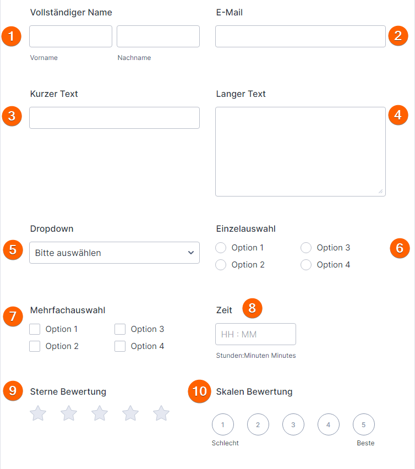Open the Bitte auswählen dropdown
This screenshot has height=469, width=415.
point(114,252)
